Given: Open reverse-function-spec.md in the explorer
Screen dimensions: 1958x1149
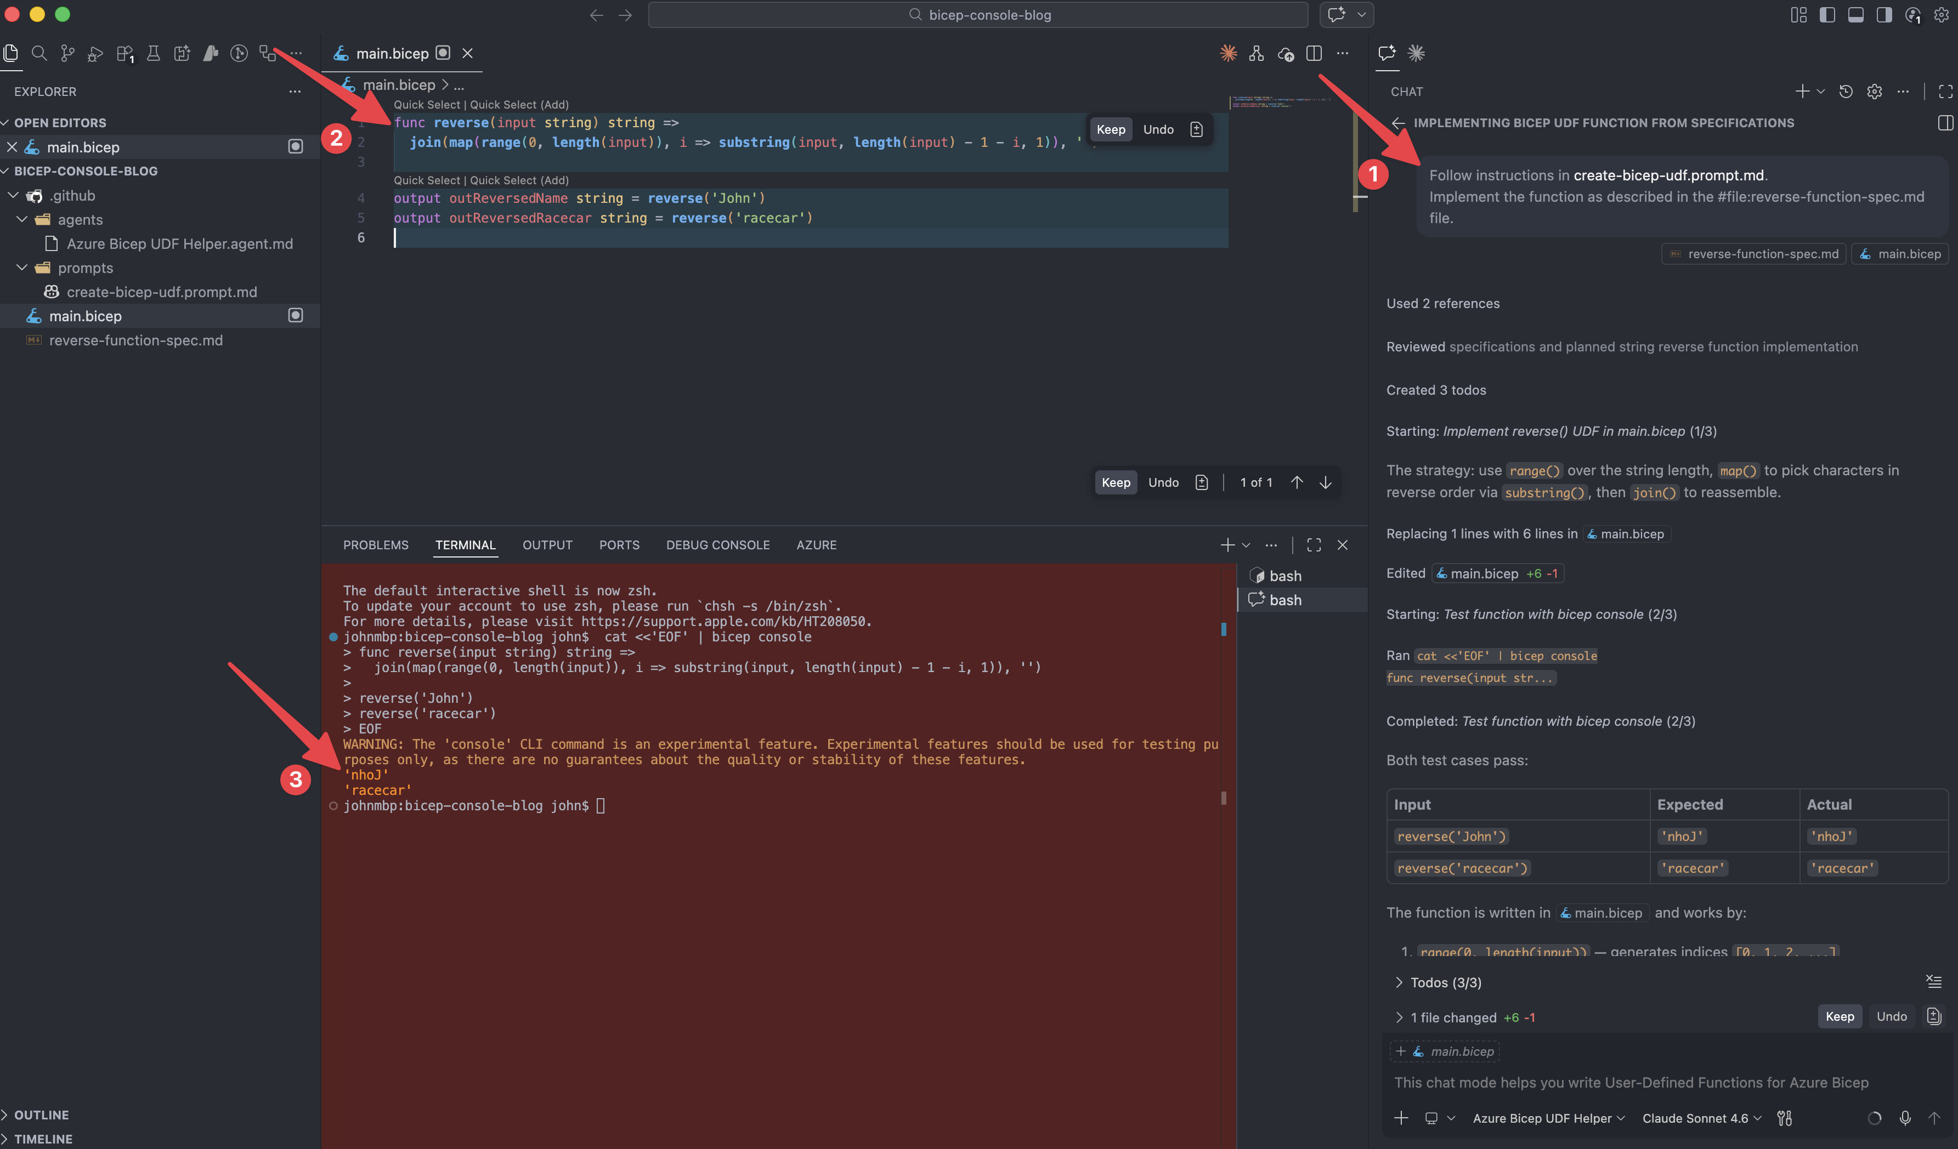Looking at the screenshot, I should 136,340.
